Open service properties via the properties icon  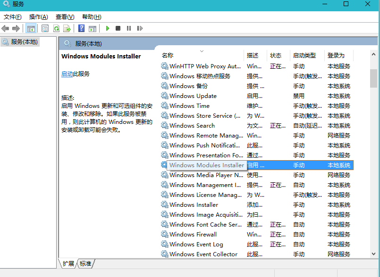tap(44, 28)
